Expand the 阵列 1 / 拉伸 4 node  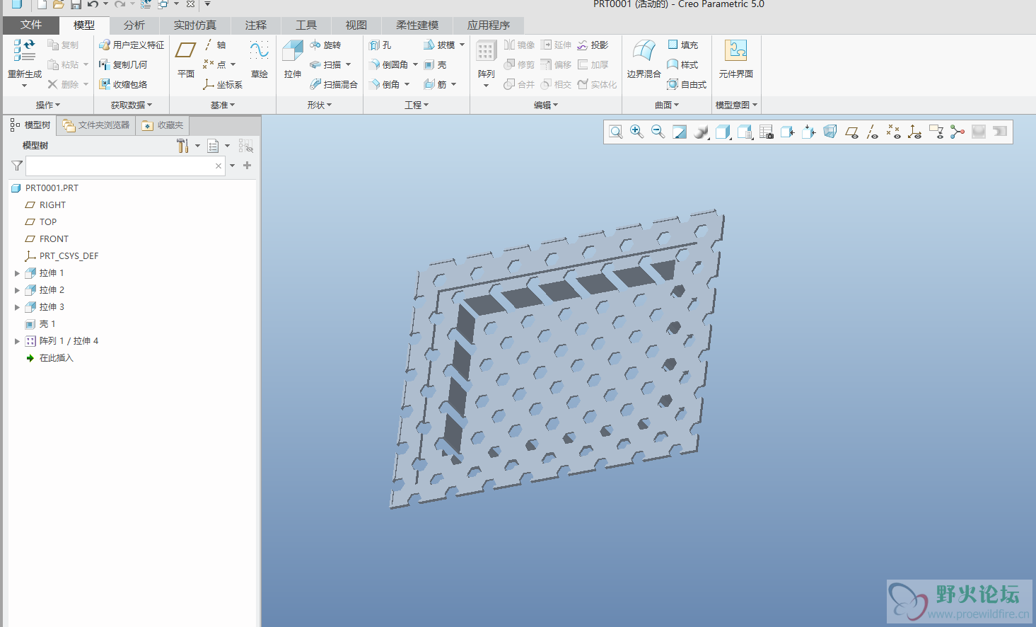pyautogui.click(x=17, y=341)
